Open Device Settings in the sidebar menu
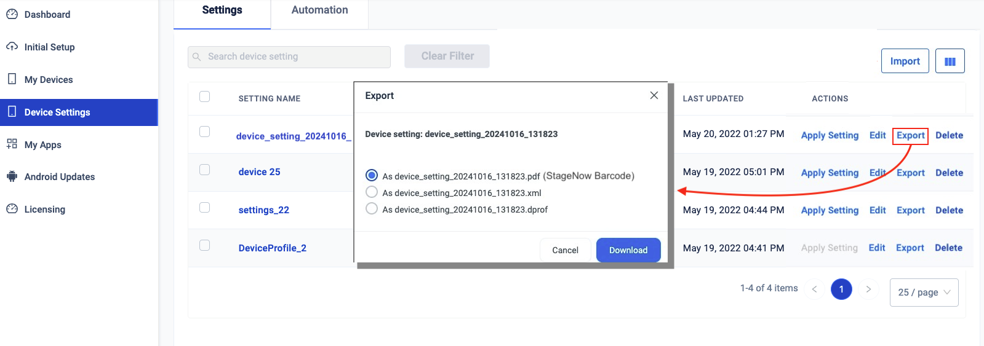984x346 pixels. pyautogui.click(x=57, y=112)
